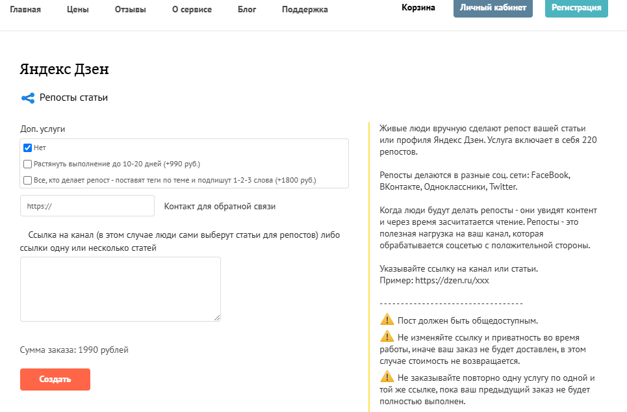Tick the tags and 1-2-3 слова option
This screenshot has width=627, height=412.
click(27, 181)
